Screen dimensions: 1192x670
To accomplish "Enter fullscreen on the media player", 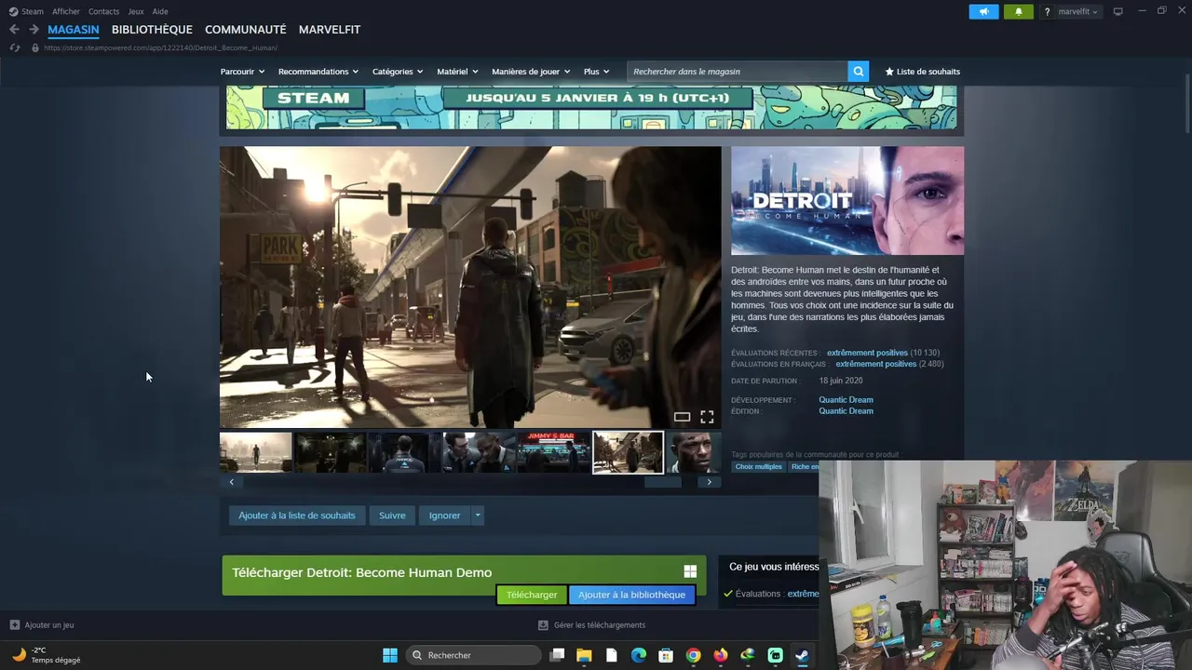I will [x=707, y=417].
